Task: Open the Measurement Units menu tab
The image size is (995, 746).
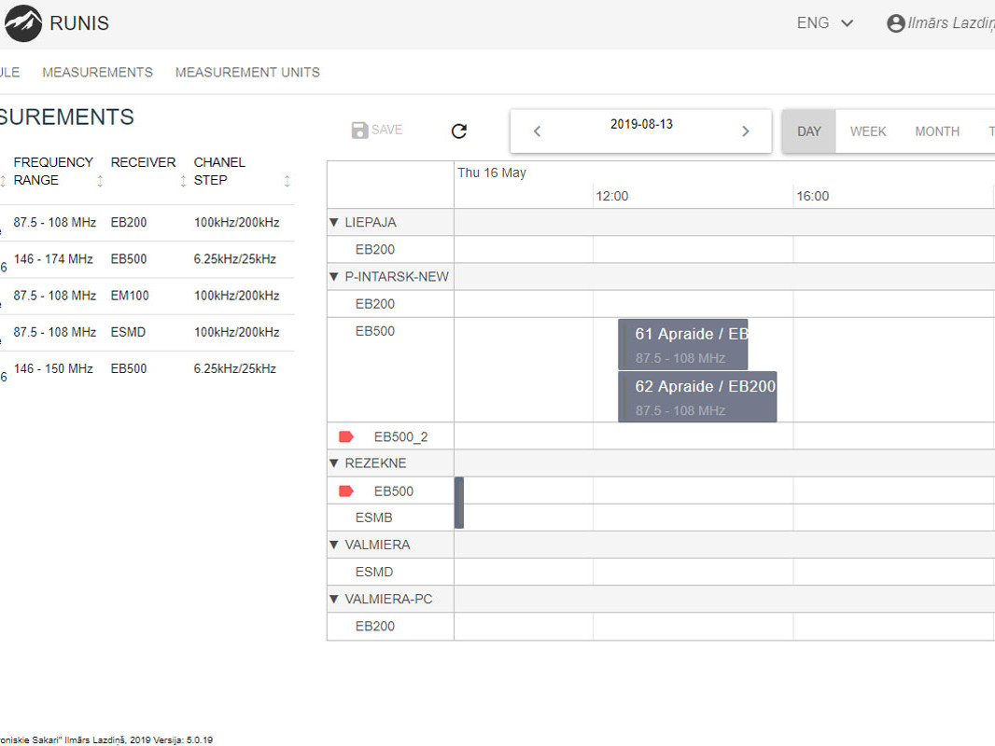Action: coord(247,72)
